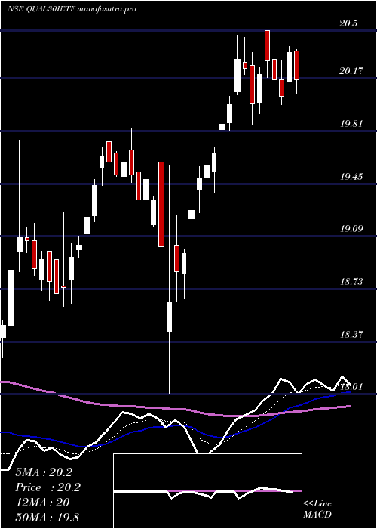377x529 pixels.
Task: Click the NSE QUAL30IETF munafasutra.pro title text
Action: point(72,9)
